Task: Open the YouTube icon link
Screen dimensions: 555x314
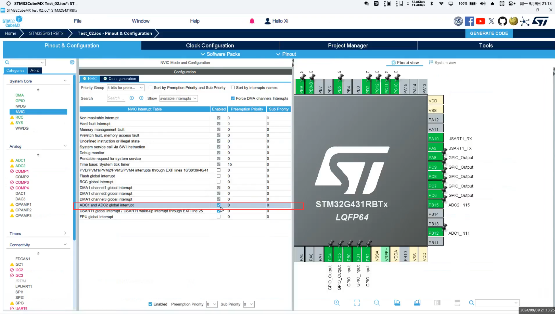Action: 480,21
